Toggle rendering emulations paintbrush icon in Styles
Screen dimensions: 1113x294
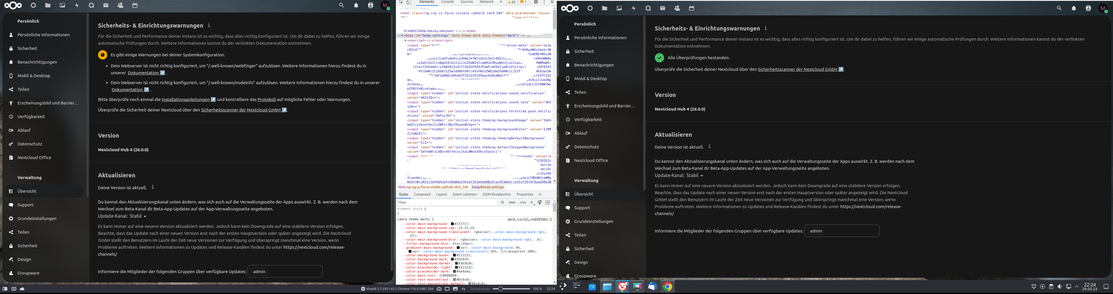point(540,202)
